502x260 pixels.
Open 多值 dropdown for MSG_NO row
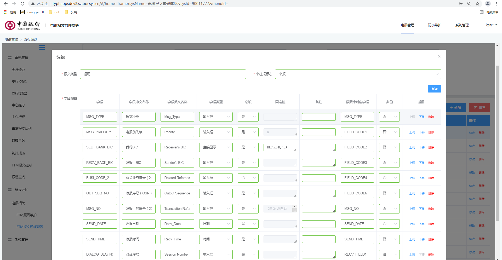[389, 209]
